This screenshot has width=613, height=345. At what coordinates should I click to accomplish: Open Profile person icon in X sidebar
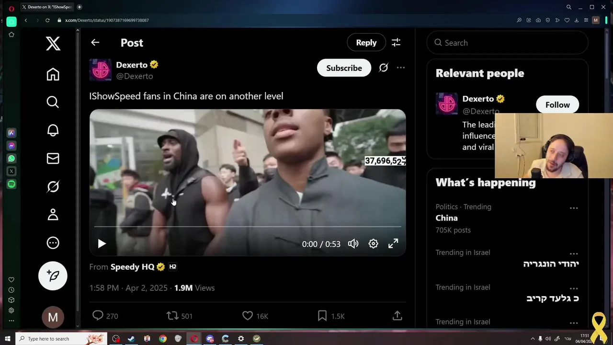pyautogui.click(x=53, y=215)
